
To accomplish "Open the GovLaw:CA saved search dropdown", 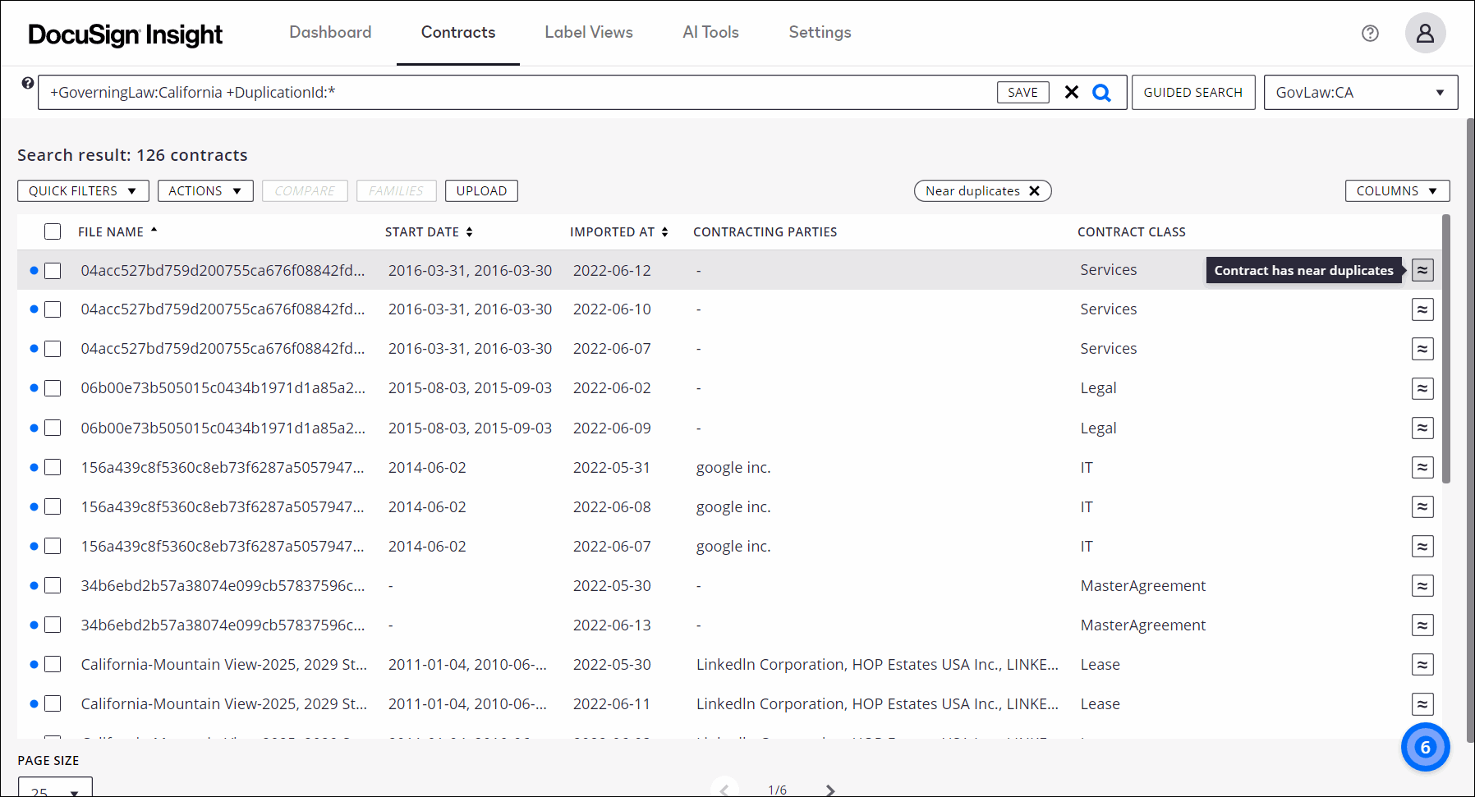I will (1360, 92).
